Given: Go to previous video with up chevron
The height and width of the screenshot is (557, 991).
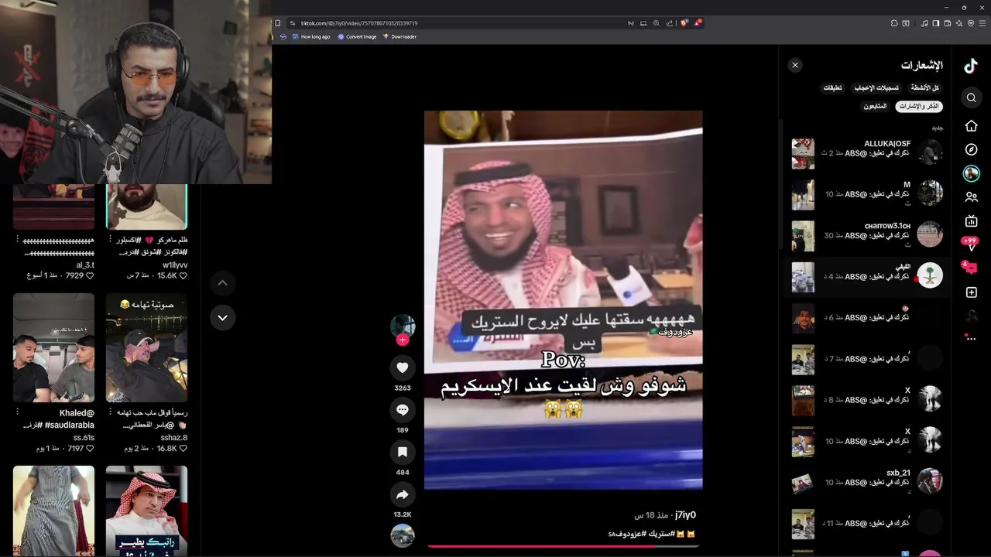Looking at the screenshot, I should click(x=222, y=283).
